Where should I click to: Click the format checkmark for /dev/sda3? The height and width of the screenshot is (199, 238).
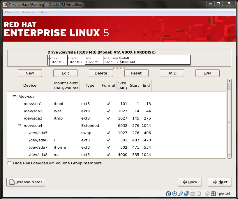[x=108, y=118]
